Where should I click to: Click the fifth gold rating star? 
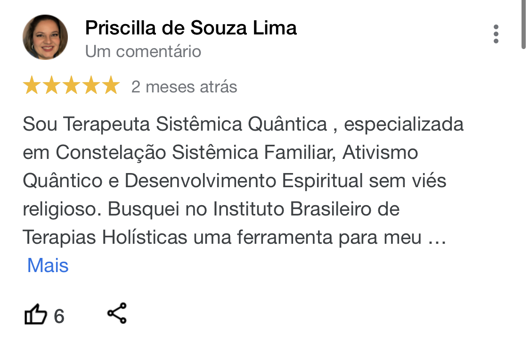[111, 86]
